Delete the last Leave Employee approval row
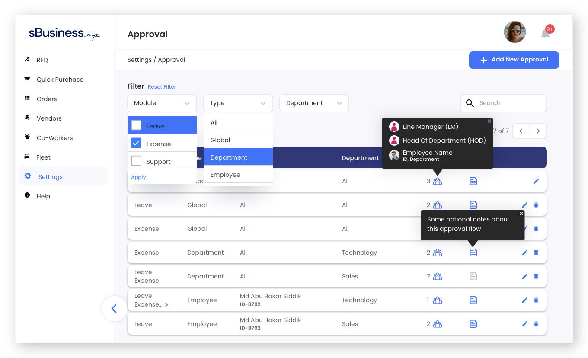Image resolution: width=588 pixels, height=358 pixels. tap(536, 324)
